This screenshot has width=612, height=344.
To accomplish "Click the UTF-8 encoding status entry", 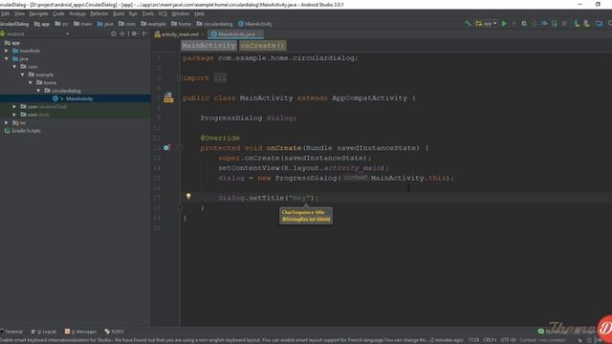I will 508,340.
